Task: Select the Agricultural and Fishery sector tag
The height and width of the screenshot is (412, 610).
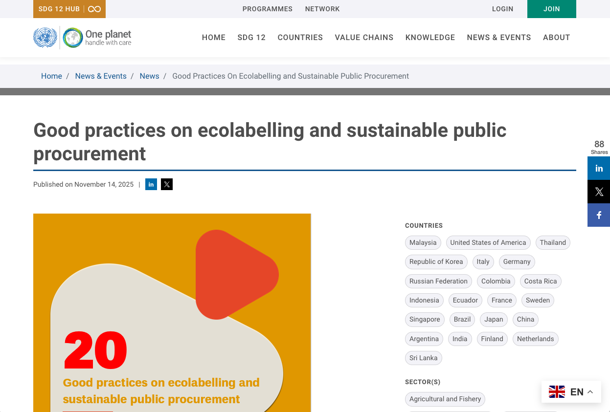Action: pos(445,399)
